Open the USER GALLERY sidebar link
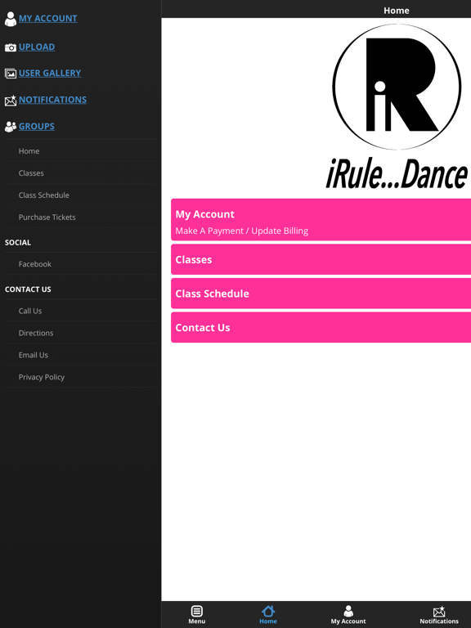The height and width of the screenshot is (628, 471). coord(50,73)
